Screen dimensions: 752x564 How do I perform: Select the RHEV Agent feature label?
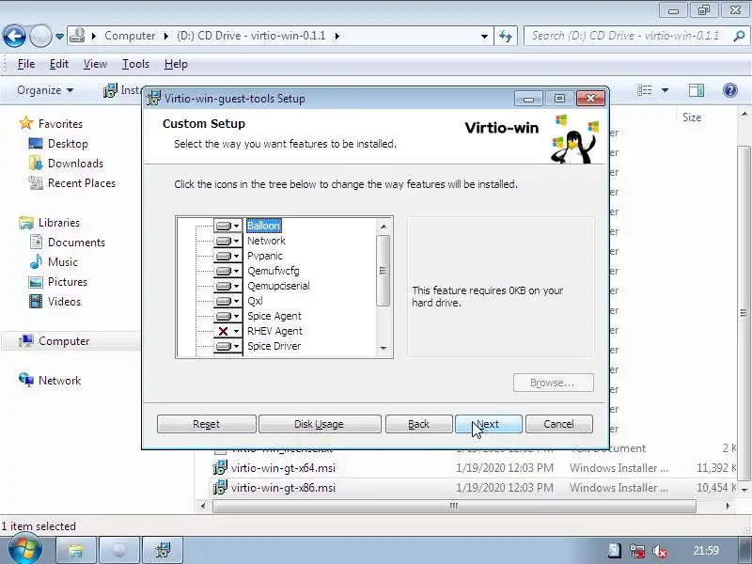coord(274,331)
